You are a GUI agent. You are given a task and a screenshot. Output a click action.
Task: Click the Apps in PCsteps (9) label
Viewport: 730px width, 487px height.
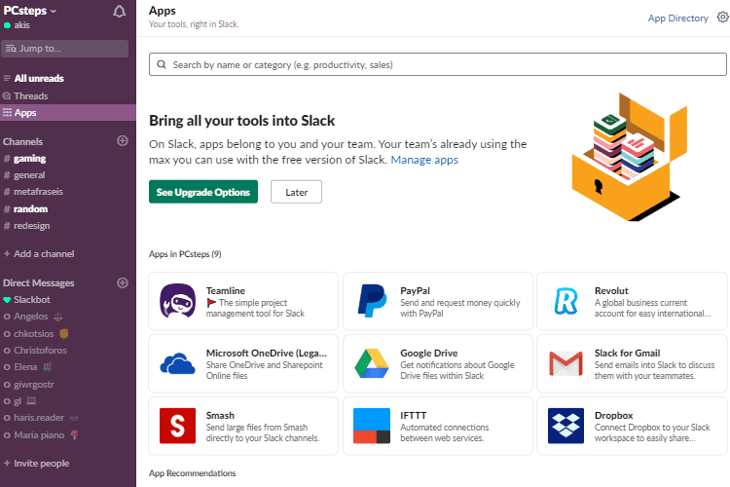coord(185,254)
